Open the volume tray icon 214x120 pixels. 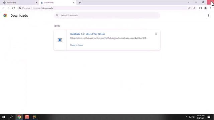tap(194, 117)
